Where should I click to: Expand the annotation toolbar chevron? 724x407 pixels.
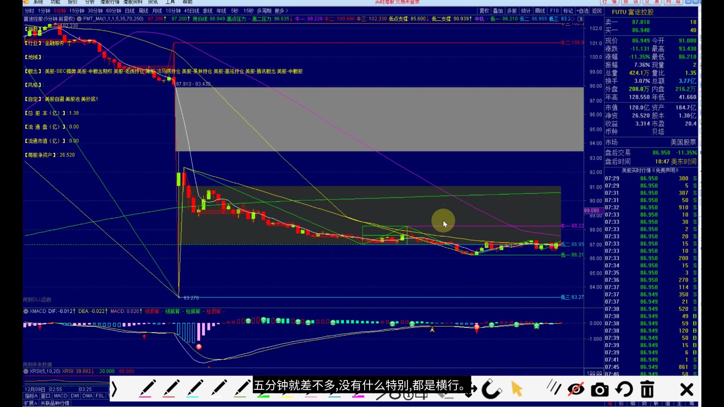tap(115, 389)
